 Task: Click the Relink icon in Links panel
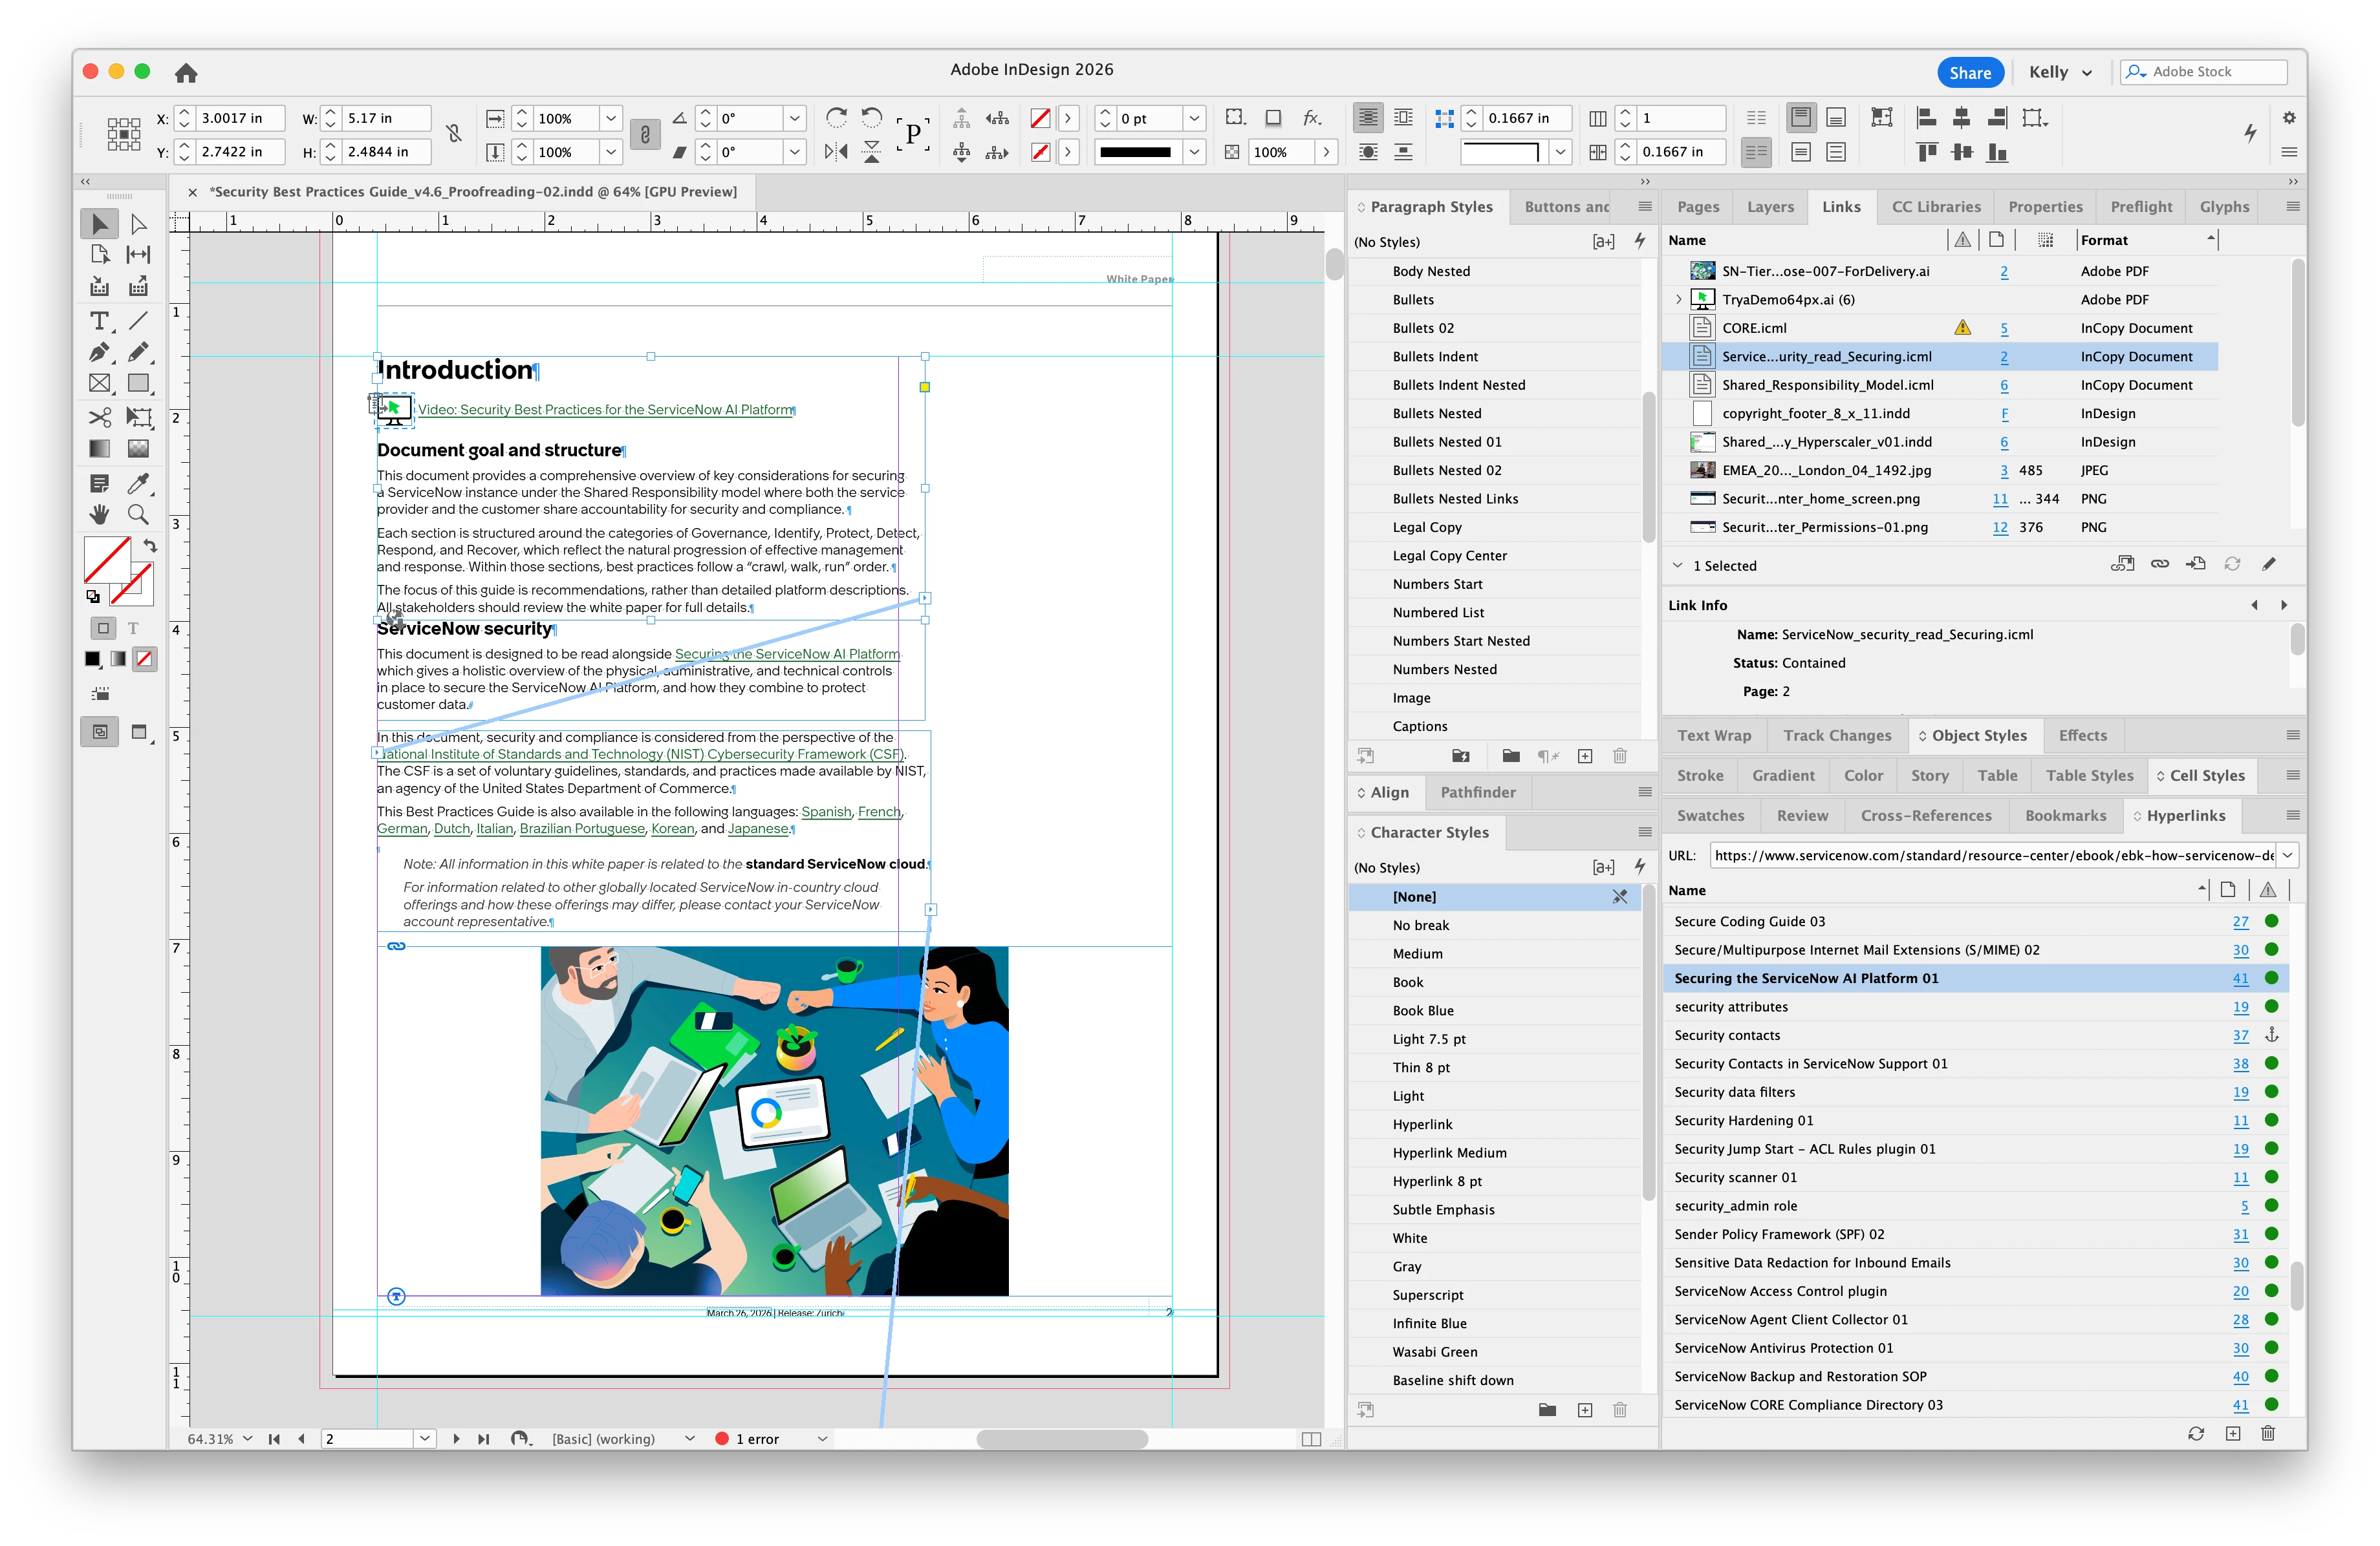(2159, 565)
